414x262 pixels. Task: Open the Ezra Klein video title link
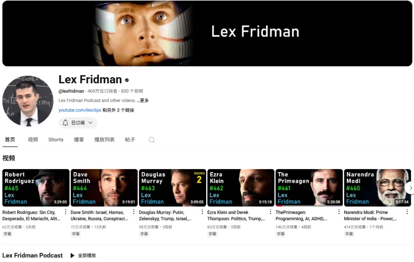[236, 216]
